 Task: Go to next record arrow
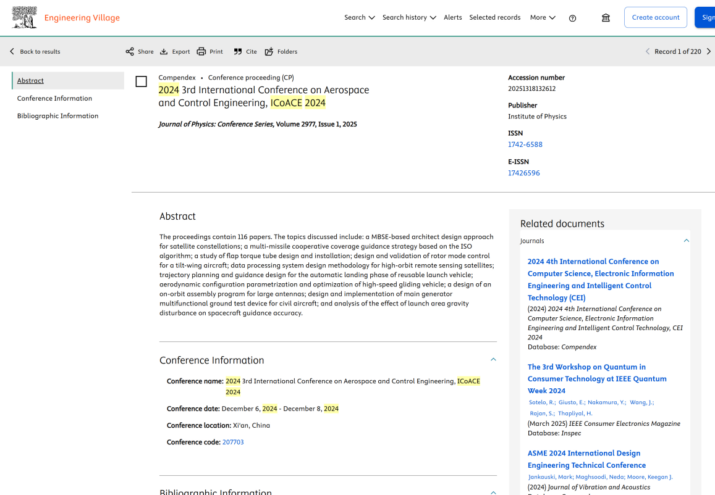[709, 51]
